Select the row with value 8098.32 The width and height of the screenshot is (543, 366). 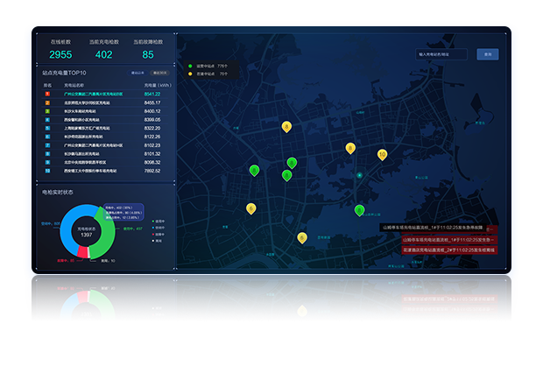tap(105, 162)
